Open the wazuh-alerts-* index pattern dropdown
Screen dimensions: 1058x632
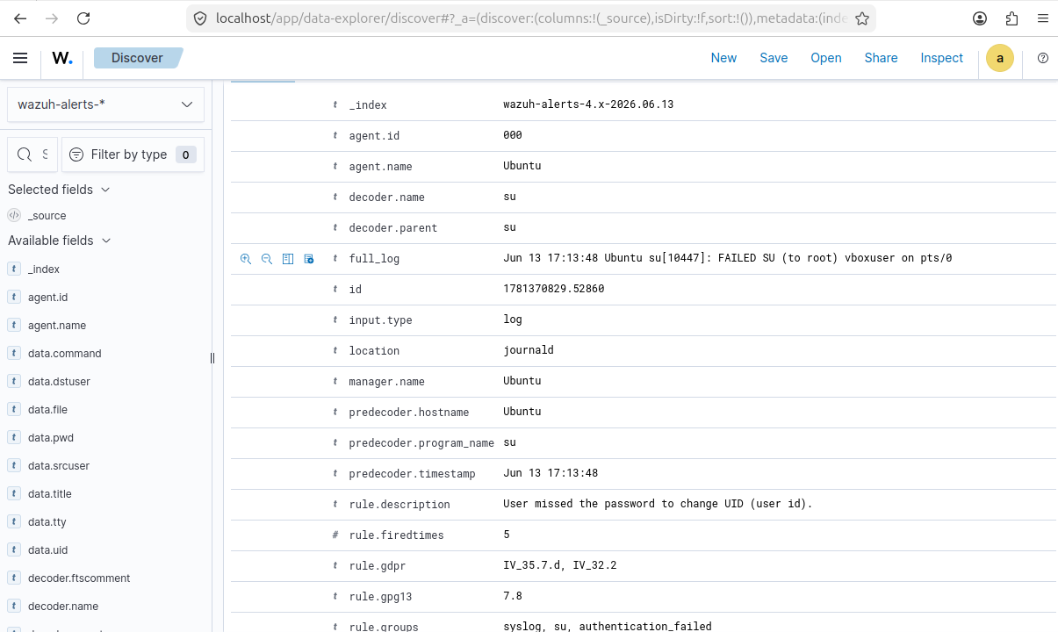(105, 104)
